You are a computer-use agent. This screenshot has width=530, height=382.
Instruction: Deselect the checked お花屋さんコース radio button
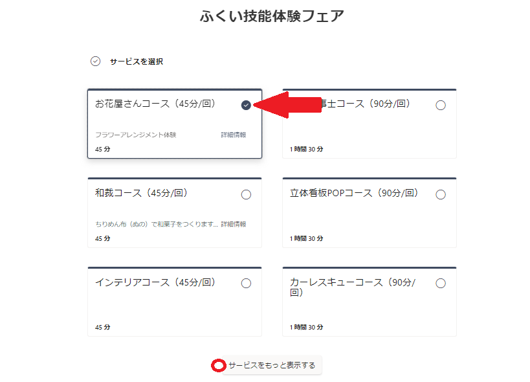(246, 105)
